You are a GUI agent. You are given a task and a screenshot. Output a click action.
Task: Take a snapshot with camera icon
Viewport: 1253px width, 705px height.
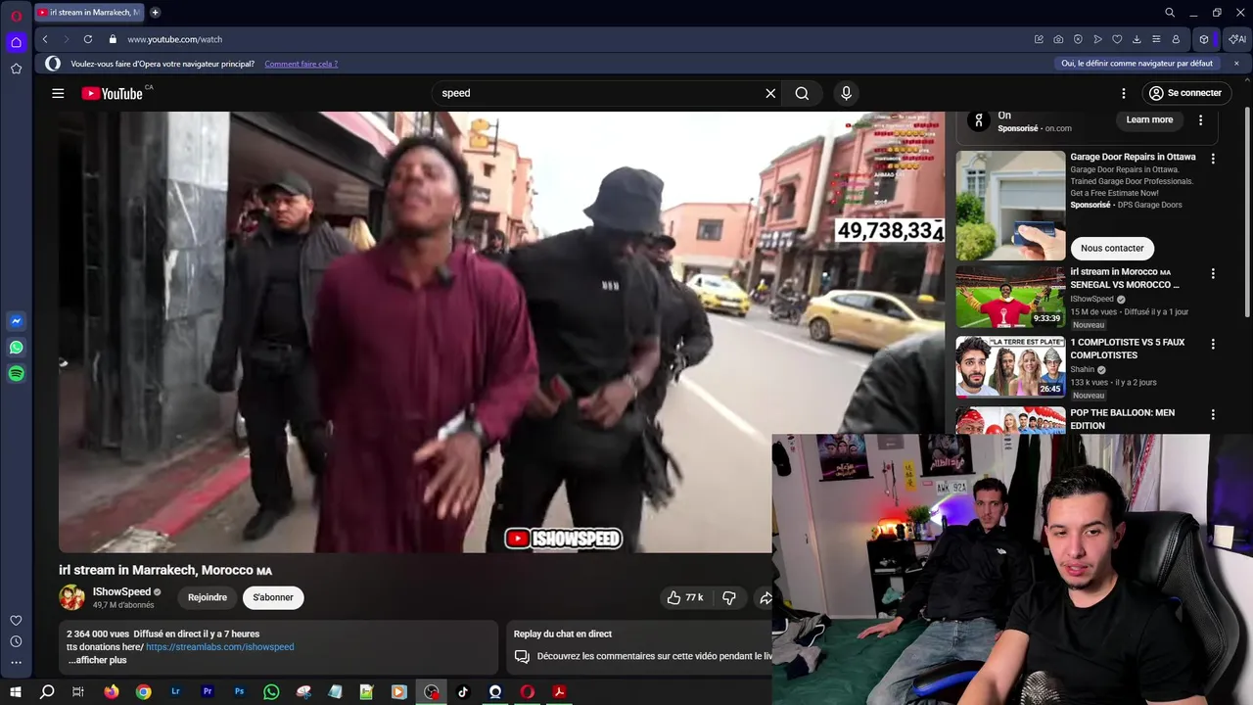[x=1058, y=39]
